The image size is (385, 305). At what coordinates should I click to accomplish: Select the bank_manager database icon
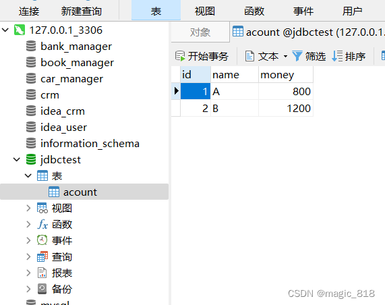pos(31,46)
